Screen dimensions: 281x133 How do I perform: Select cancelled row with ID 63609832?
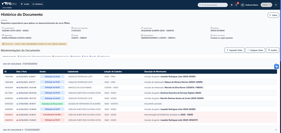click(140, 114)
